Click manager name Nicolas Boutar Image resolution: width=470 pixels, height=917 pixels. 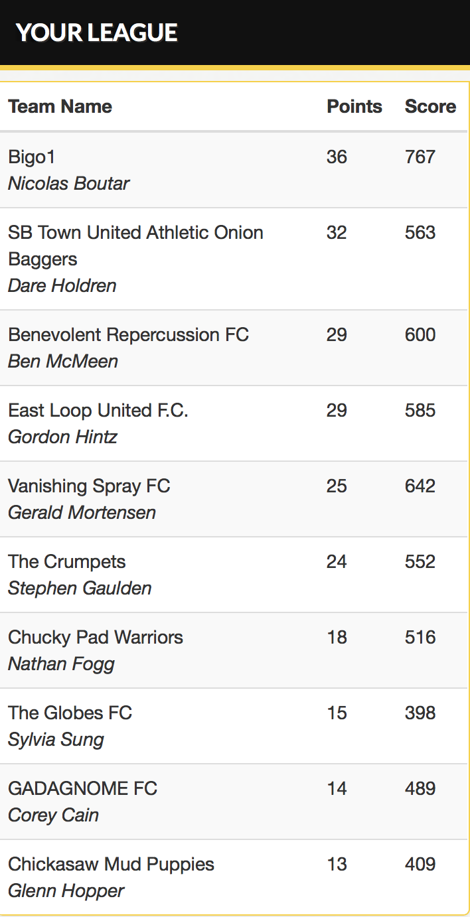[x=68, y=183]
